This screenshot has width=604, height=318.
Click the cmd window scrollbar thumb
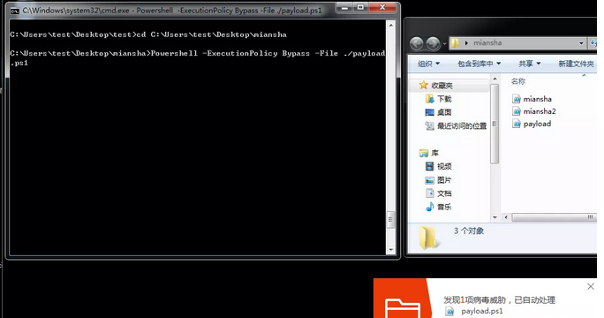click(390, 220)
